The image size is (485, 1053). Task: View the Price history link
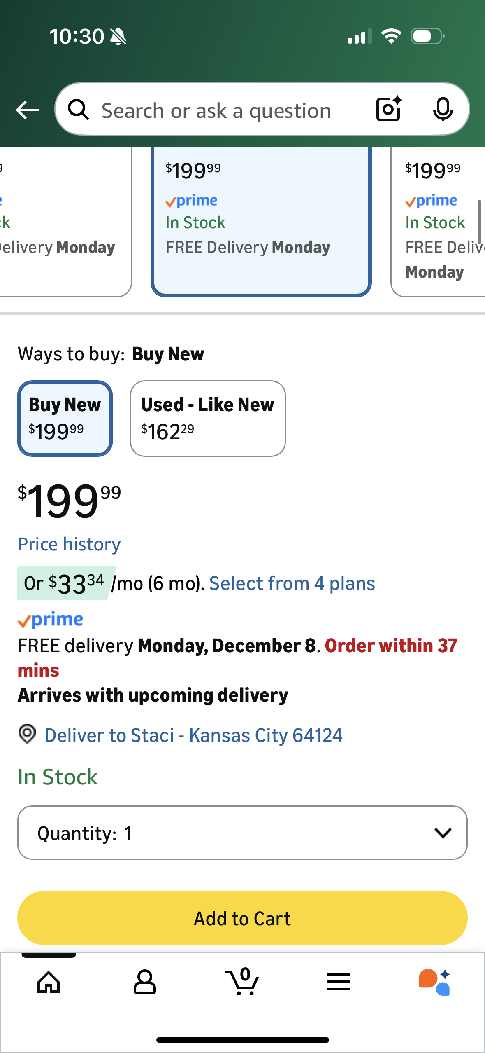point(69,544)
